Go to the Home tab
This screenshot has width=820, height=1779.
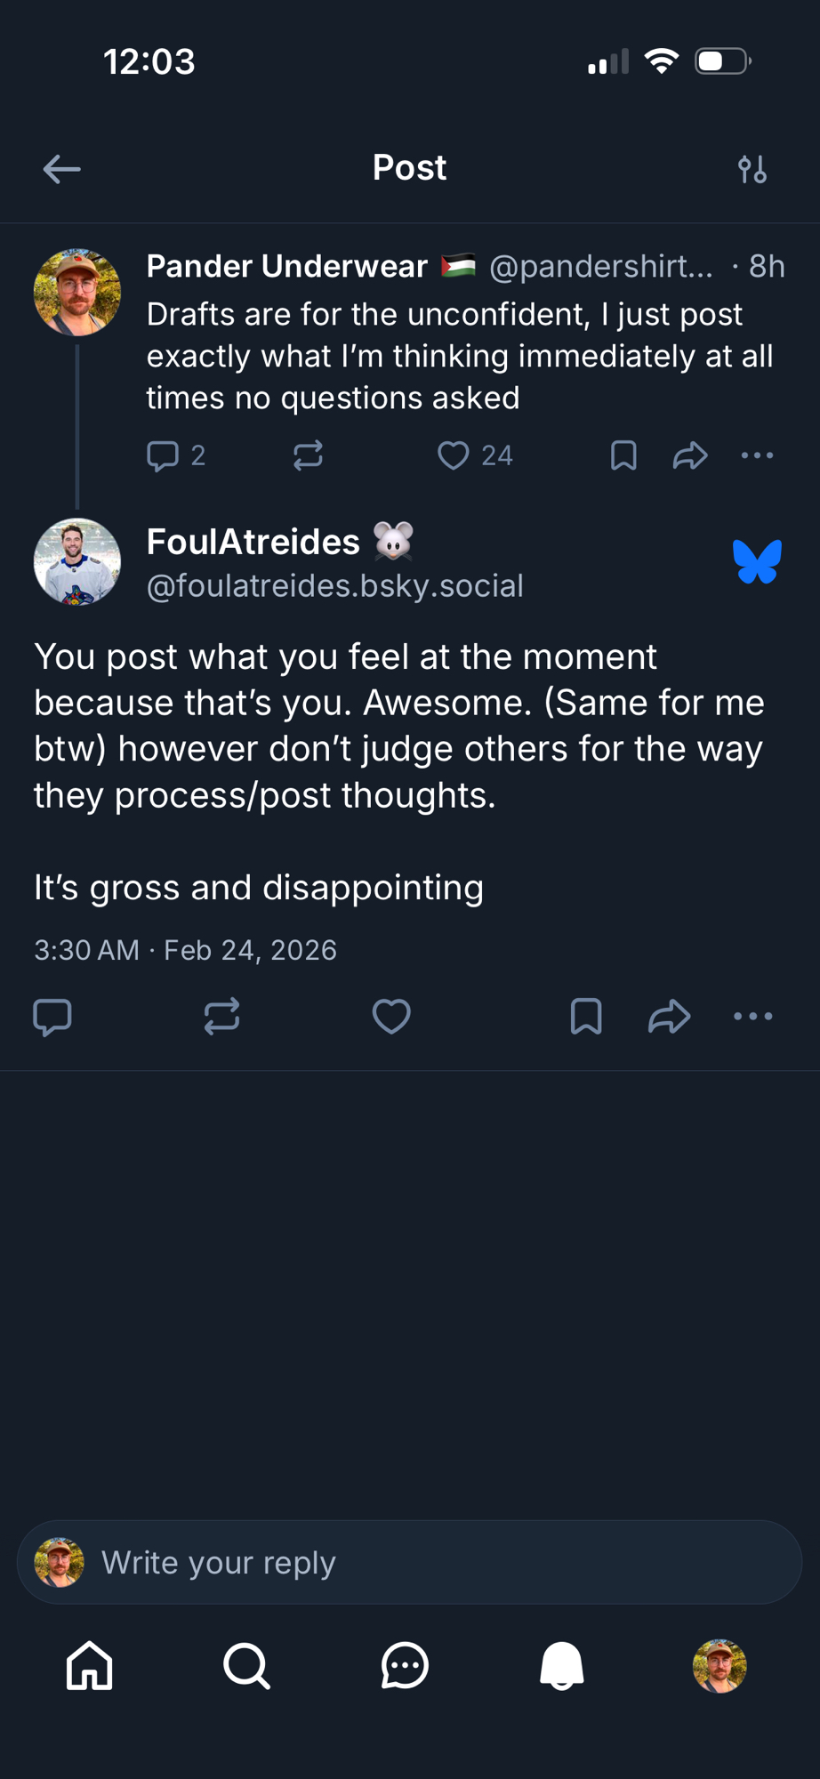90,1665
